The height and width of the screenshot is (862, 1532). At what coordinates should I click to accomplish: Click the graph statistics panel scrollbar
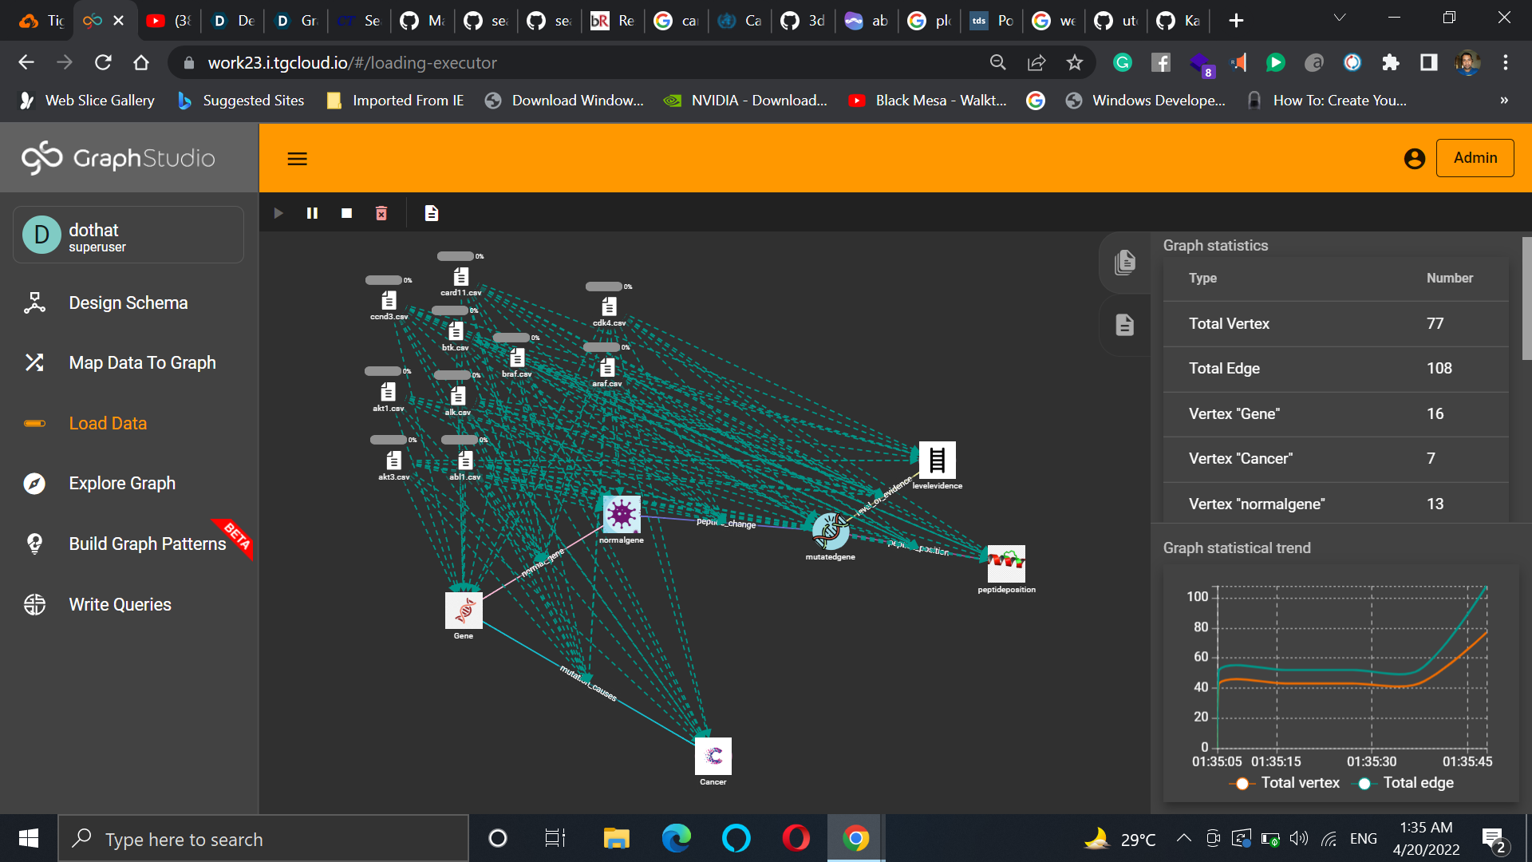point(1526,299)
